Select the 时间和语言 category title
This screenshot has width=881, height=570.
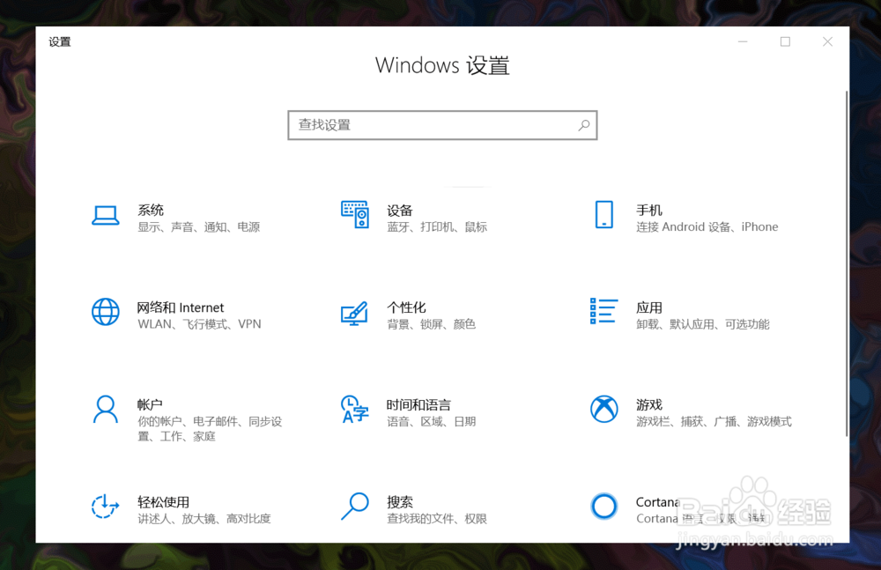pyautogui.click(x=418, y=404)
